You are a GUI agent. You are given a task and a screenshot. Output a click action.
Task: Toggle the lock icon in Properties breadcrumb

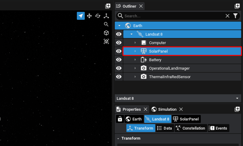tap(120, 119)
